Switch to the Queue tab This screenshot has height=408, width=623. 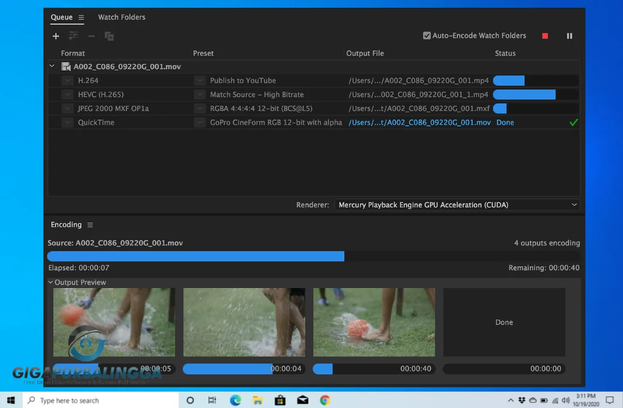62,17
